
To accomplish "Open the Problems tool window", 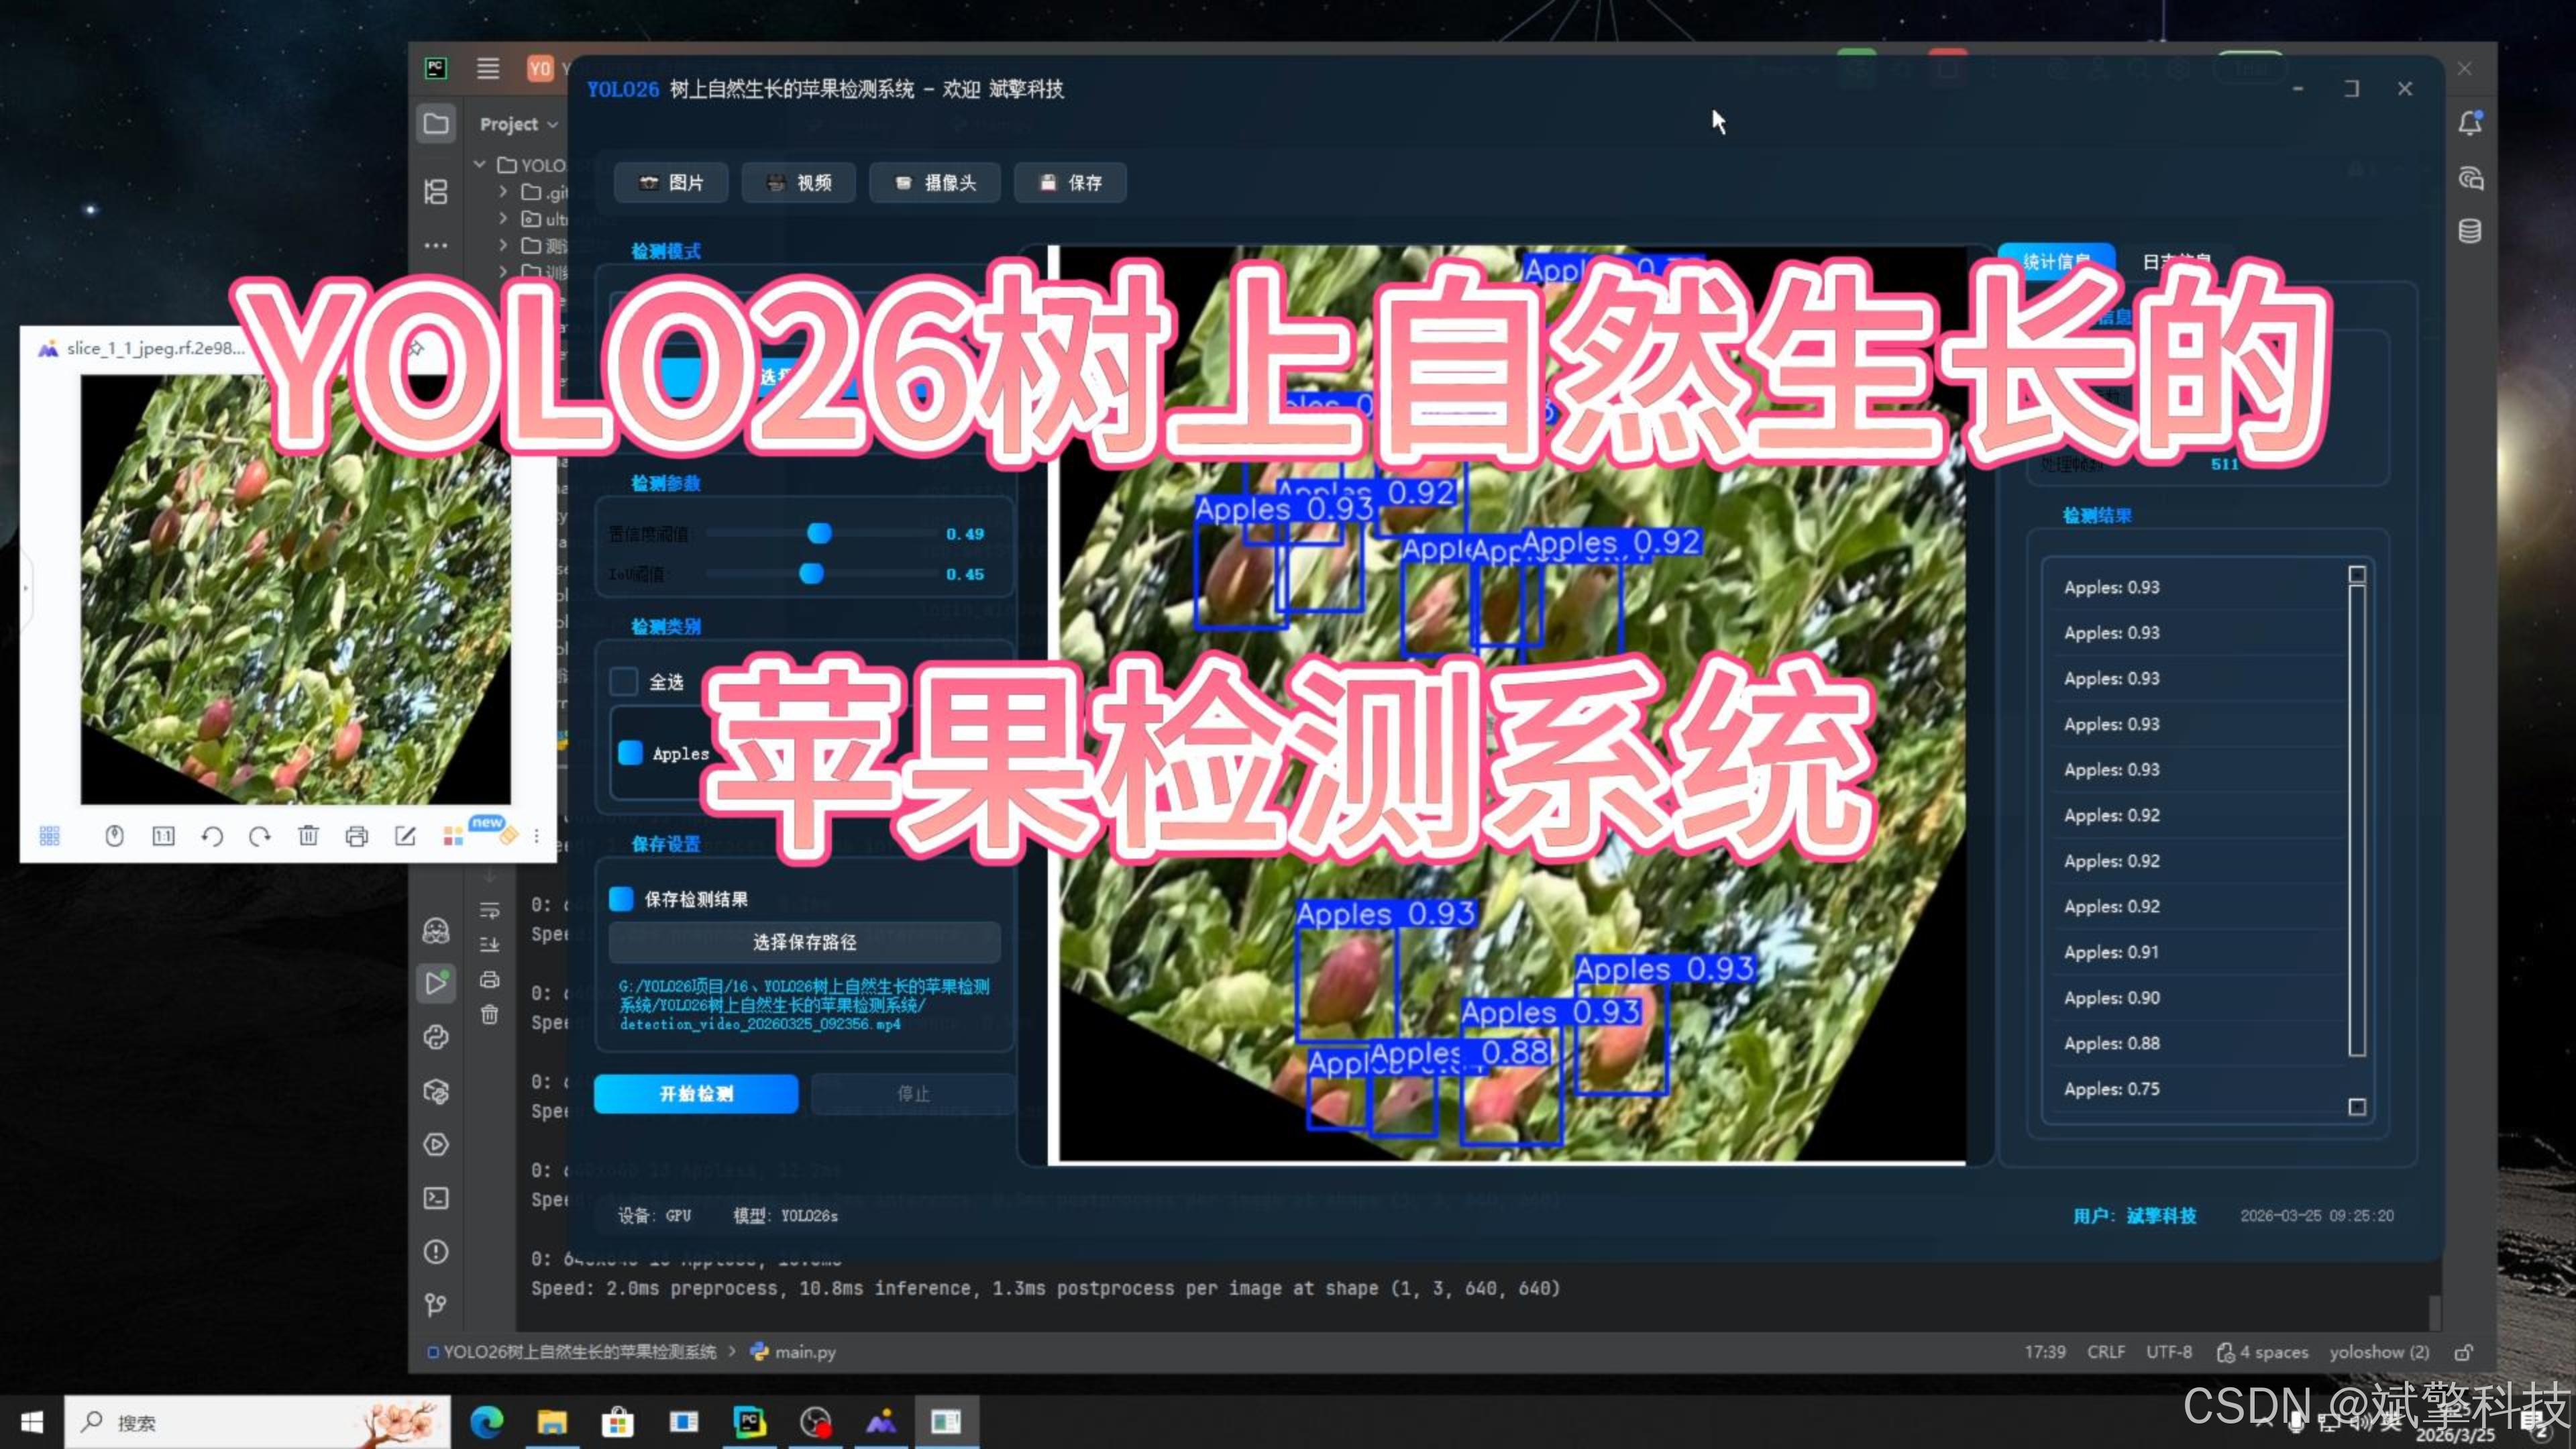I will point(436,1251).
